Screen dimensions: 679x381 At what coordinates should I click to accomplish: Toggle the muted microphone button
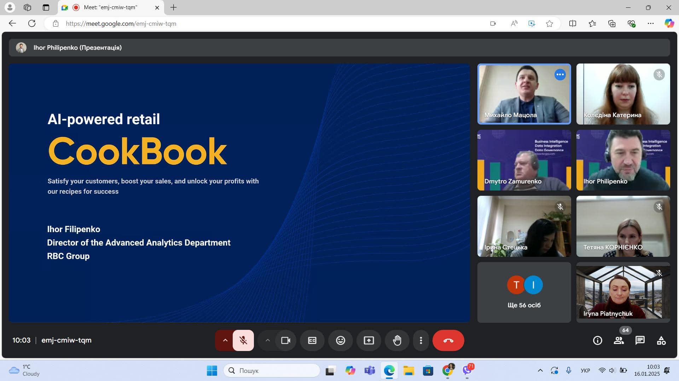(x=243, y=340)
